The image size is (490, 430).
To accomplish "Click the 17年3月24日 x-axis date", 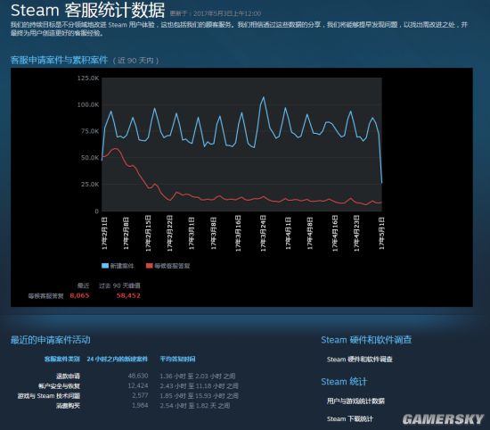I will [x=263, y=233].
